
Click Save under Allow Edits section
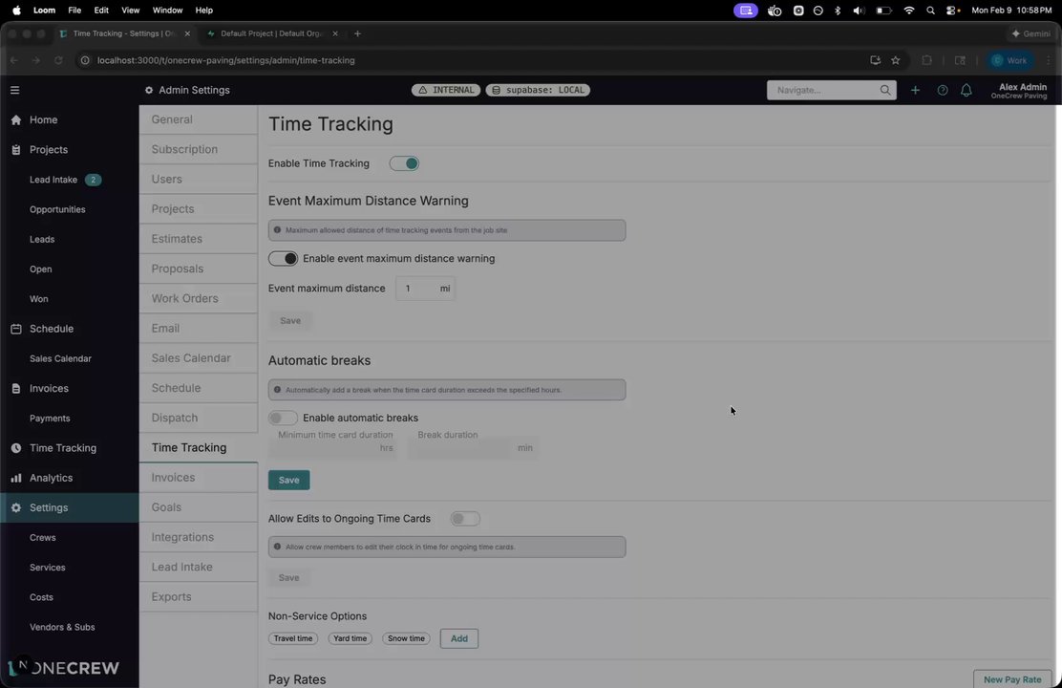289,577
